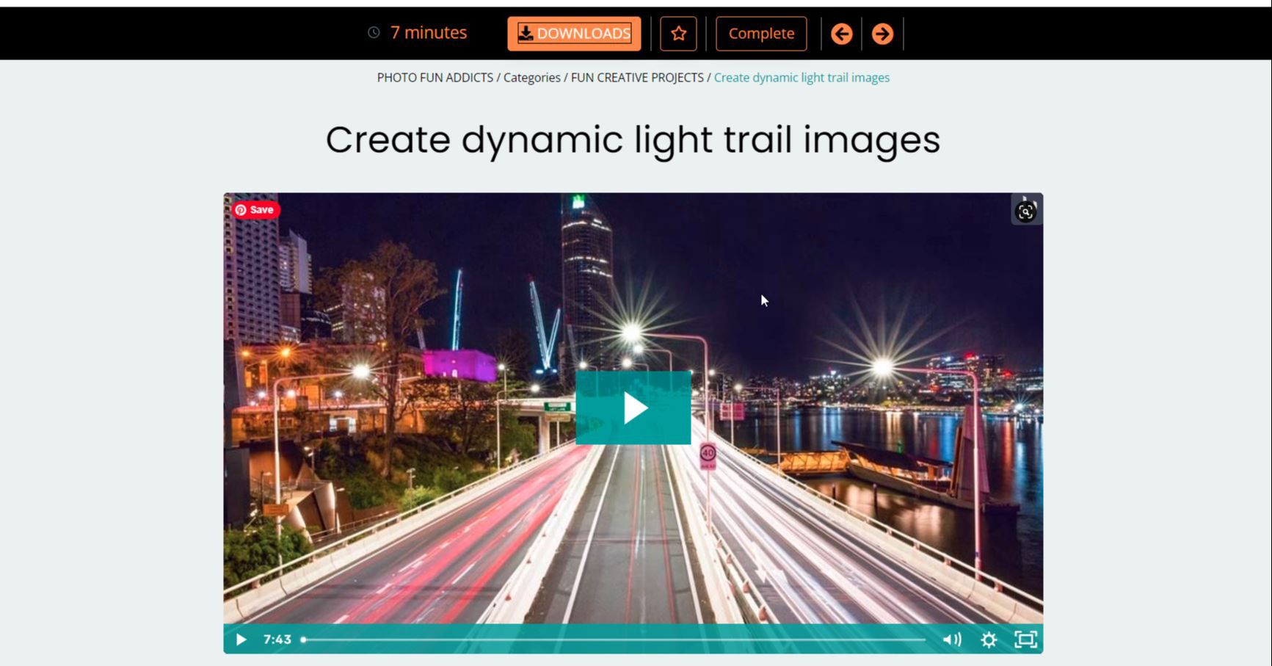Screen dimensions: 1272x666
Task: Click the visual search icon on video corner
Action: click(1025, 211)
